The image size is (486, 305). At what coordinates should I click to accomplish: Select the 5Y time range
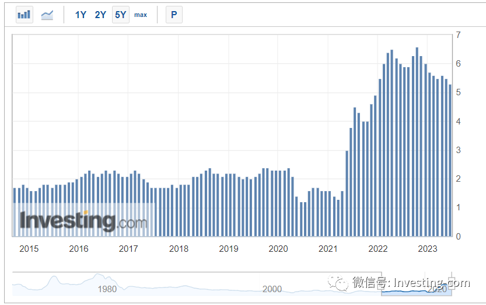coord(121,15)
